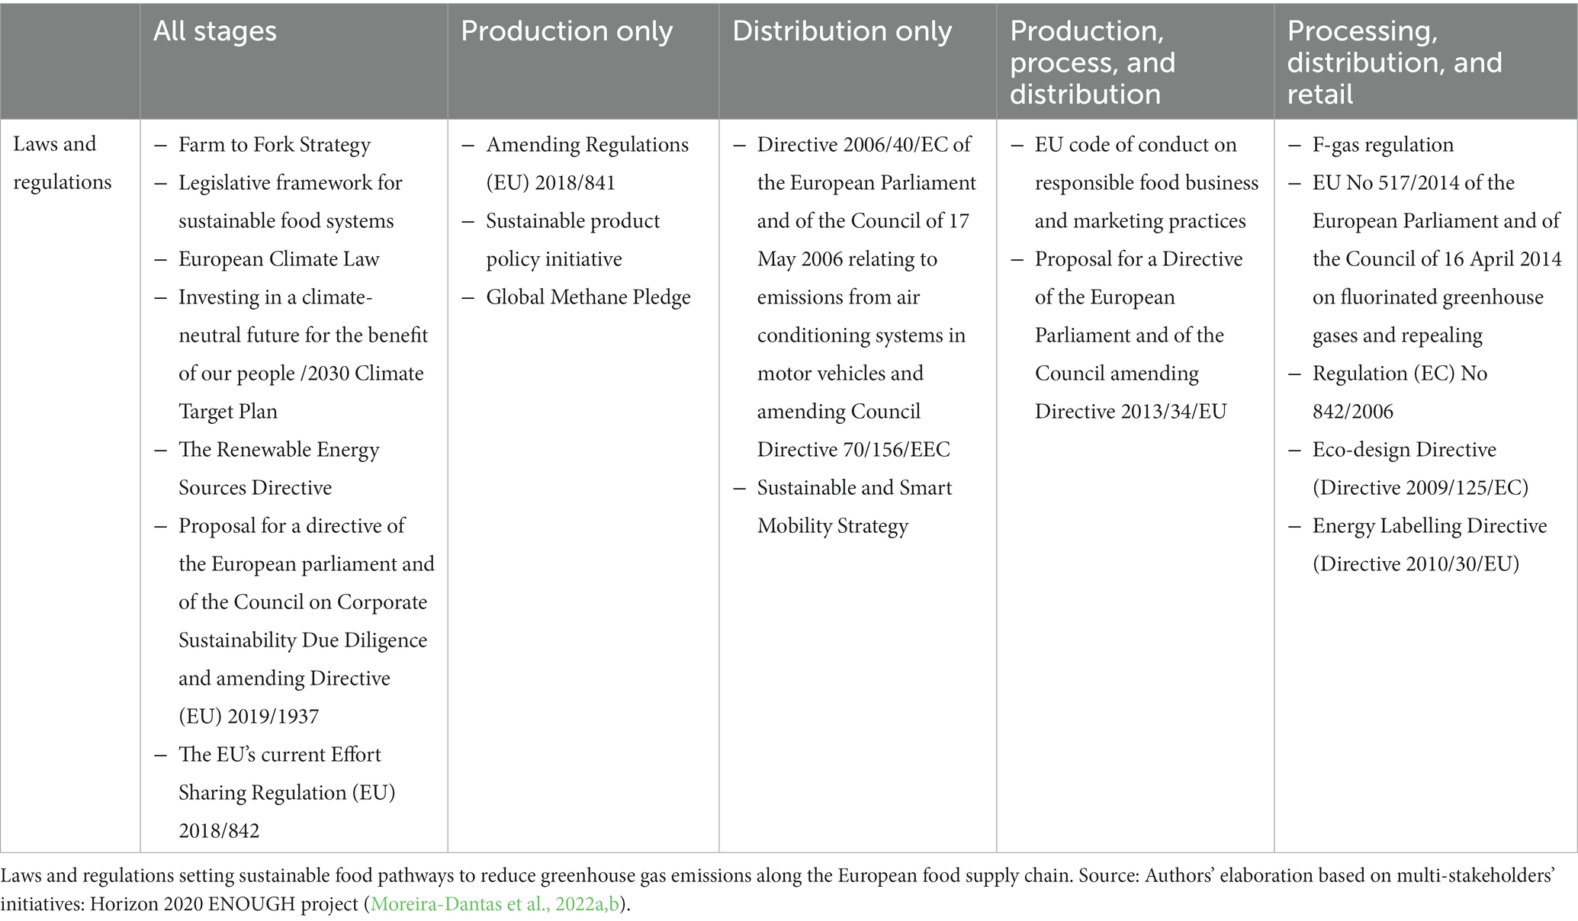Select 'Sustainable and Smart Mobility Strategy' entry

coord(854,507)
